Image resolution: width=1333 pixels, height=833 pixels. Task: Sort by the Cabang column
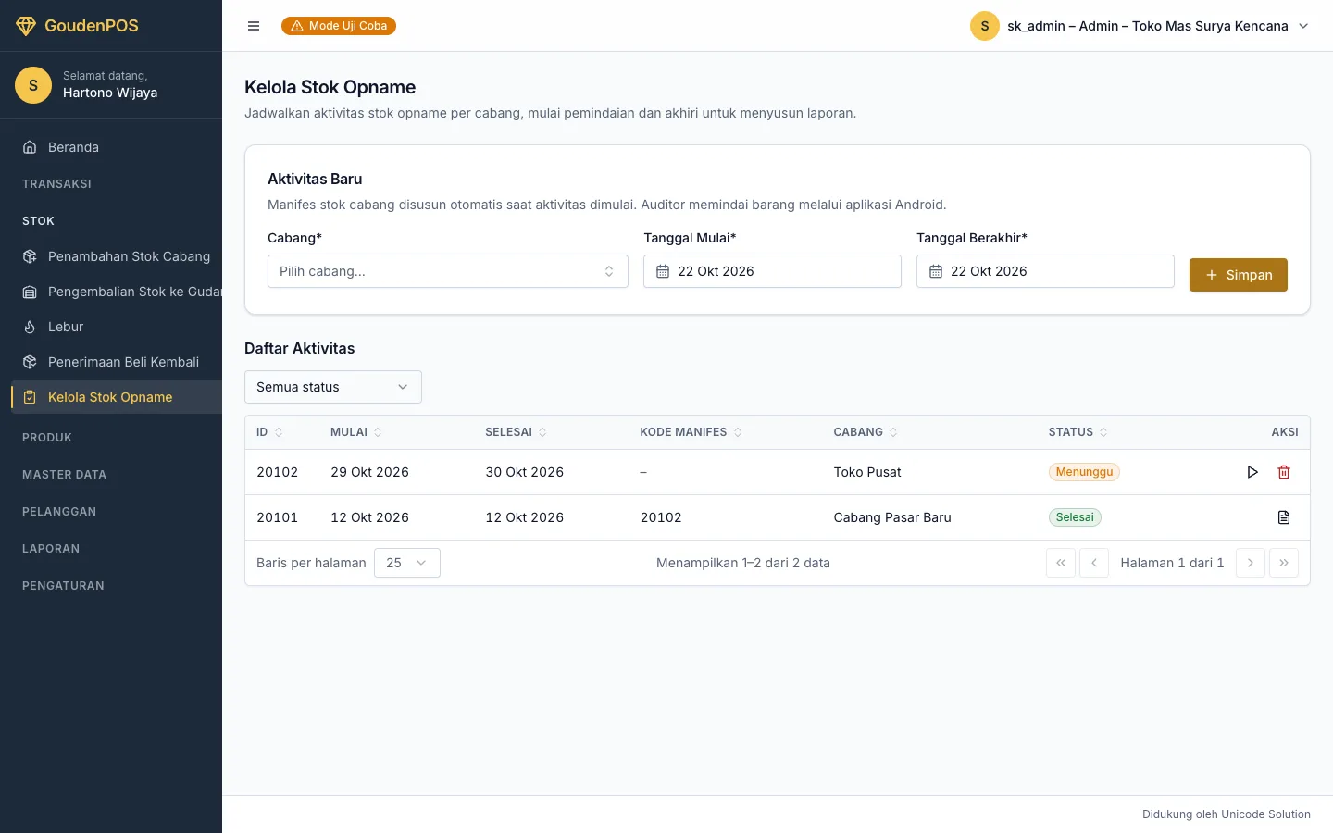(866, 432)
